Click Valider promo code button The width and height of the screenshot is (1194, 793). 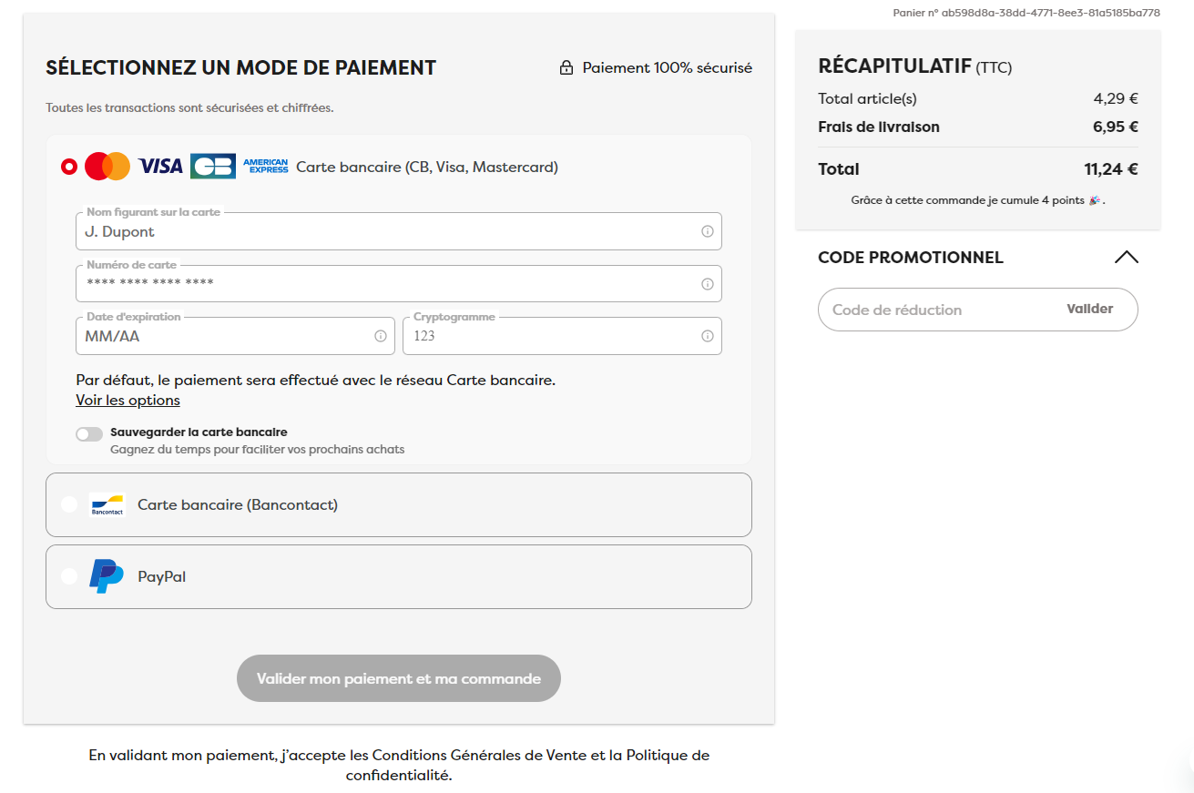tap(1090, 309)
